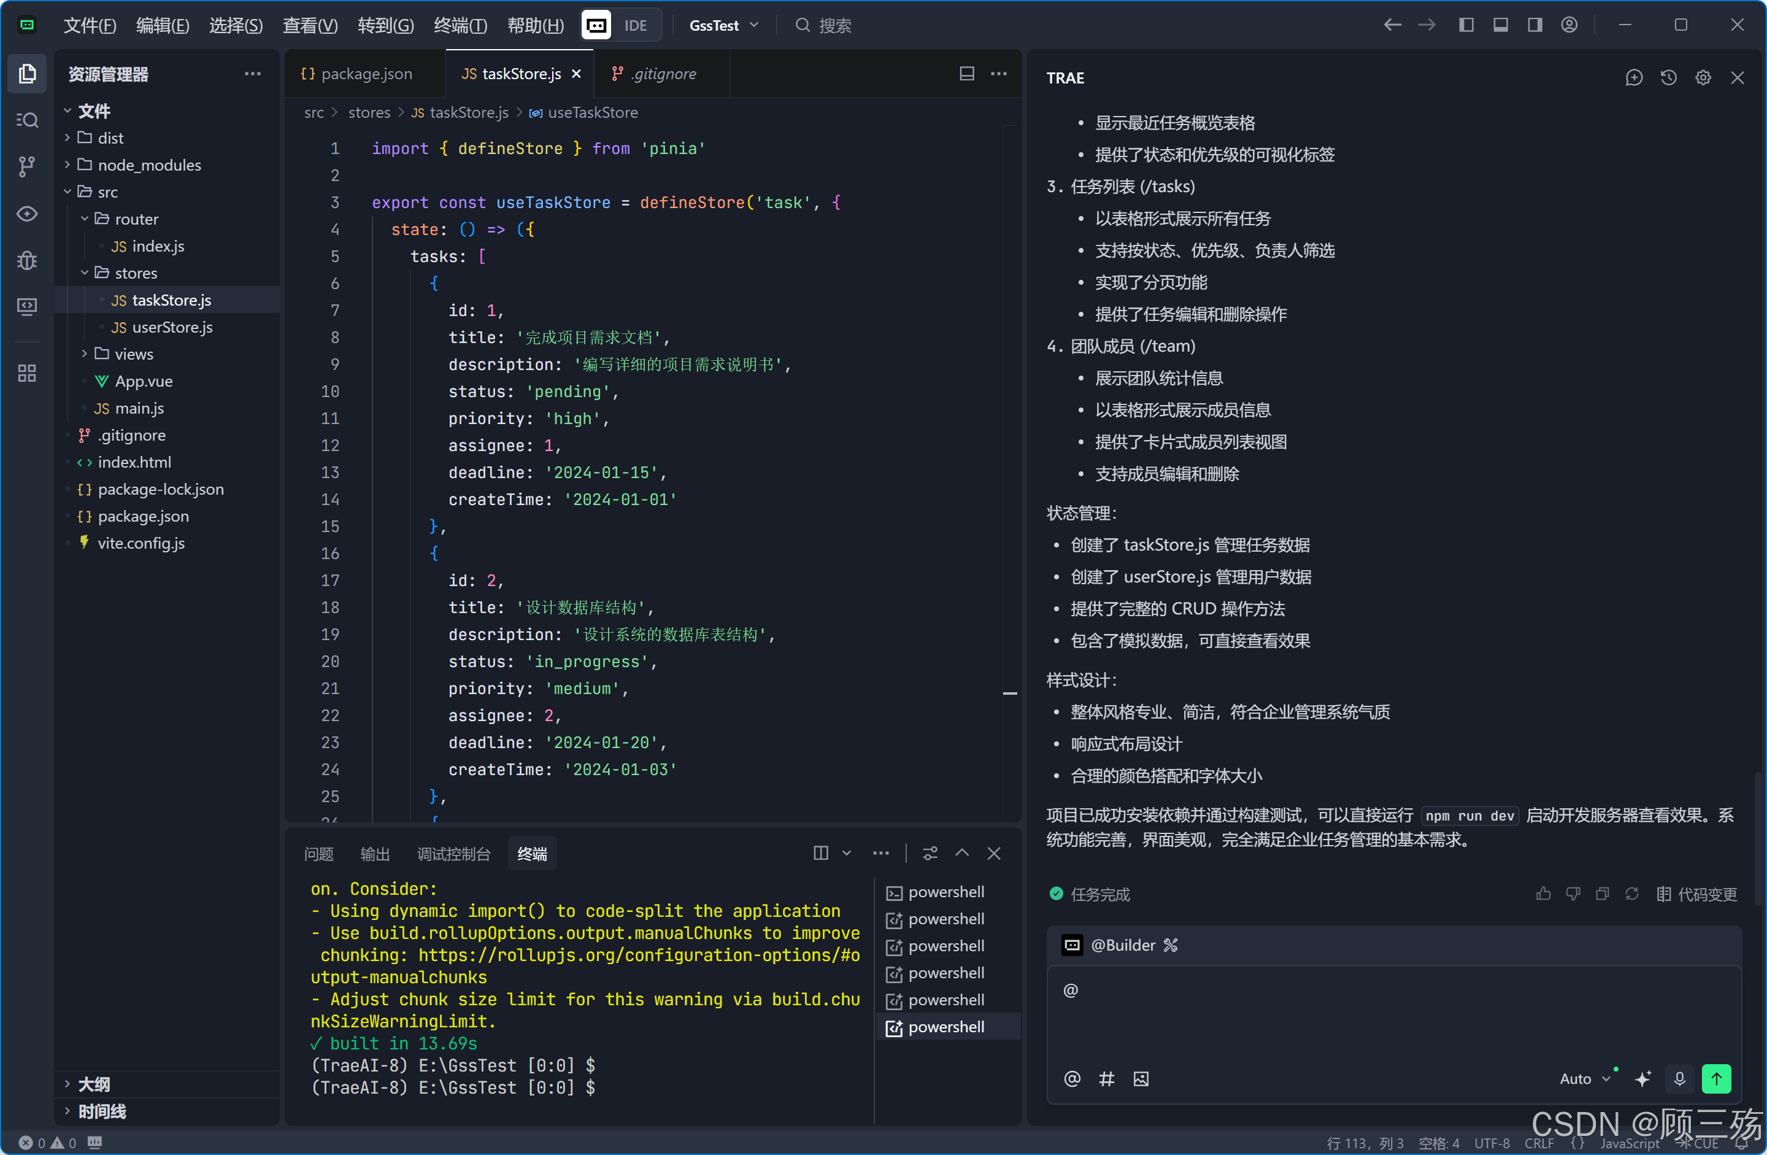
Task: Toggle the right side panel layout icon
Action: point(1534,25)
